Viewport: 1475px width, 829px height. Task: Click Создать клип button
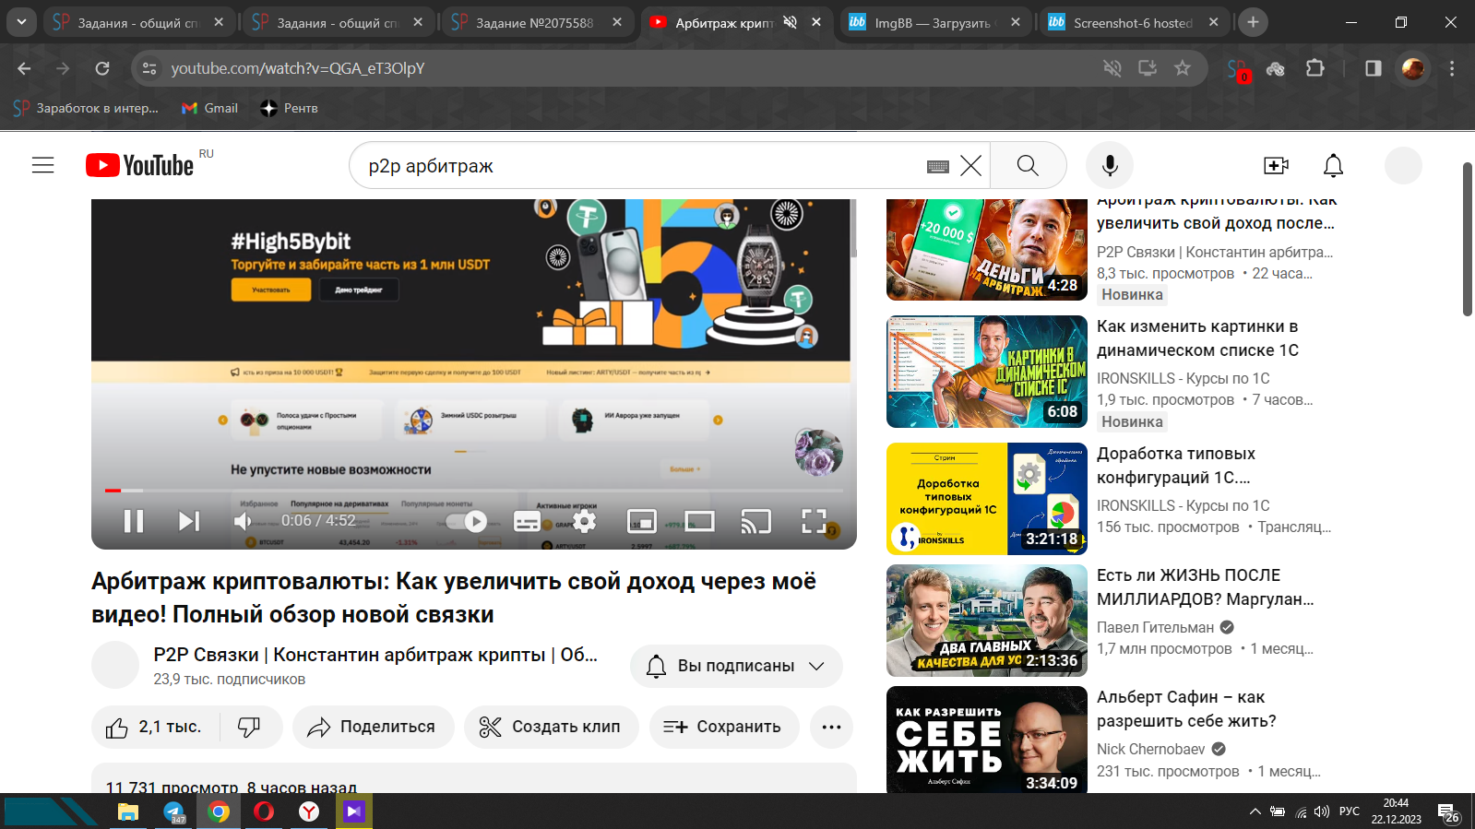pyautogui.click(x=552, y=727)
